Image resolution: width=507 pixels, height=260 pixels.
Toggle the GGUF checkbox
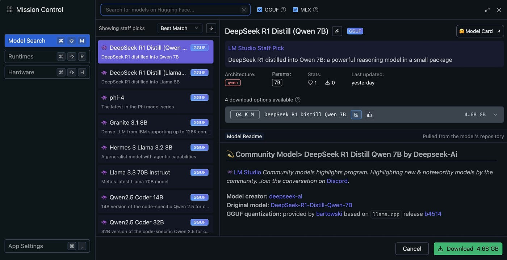[260, 10]
